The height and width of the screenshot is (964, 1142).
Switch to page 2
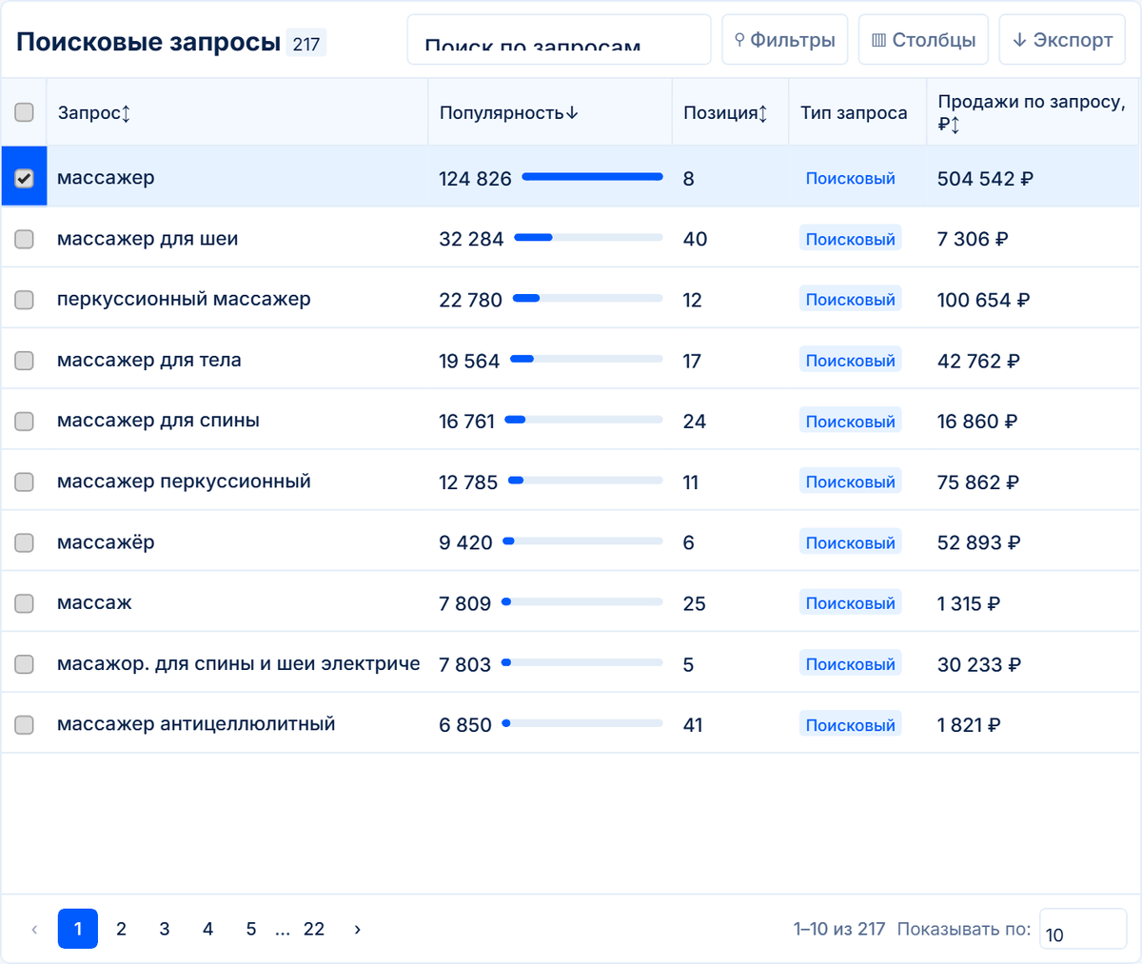coord(121,929)
